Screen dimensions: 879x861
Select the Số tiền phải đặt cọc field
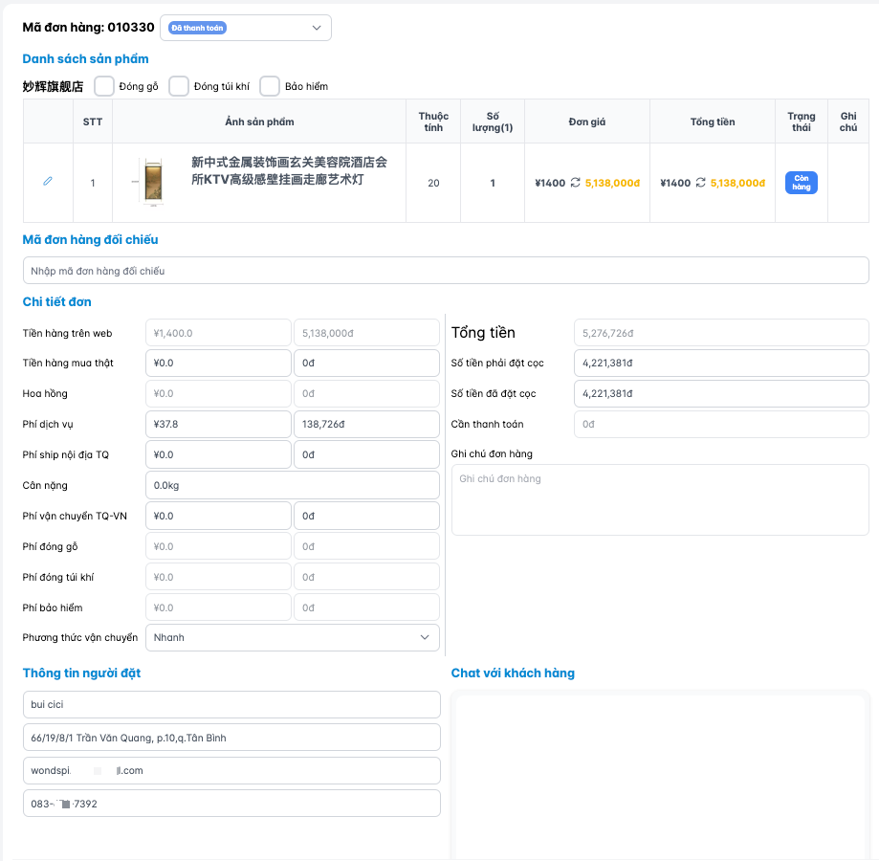721,363
